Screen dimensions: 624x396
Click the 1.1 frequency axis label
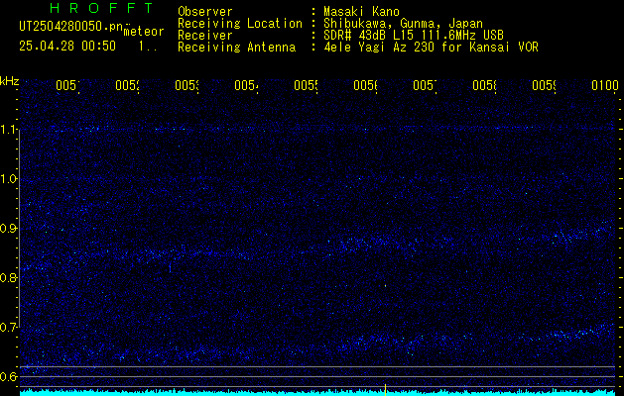pyautogui.click(x=9, y=130)
